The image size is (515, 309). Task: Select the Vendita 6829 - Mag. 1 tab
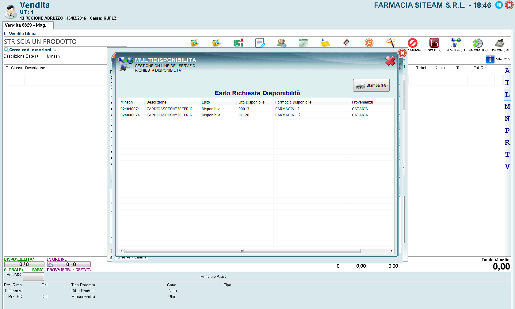(28, 25)
